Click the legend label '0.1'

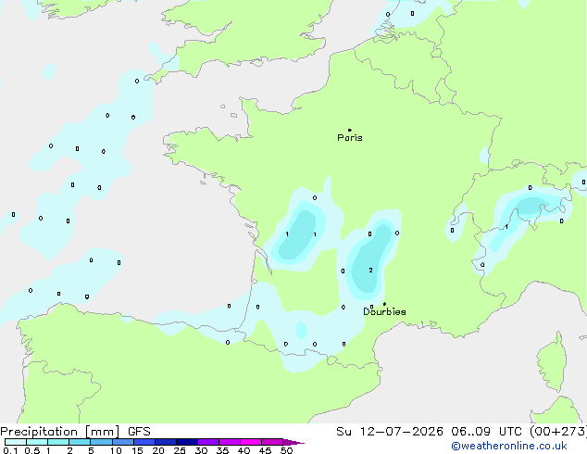click(10, 450)
